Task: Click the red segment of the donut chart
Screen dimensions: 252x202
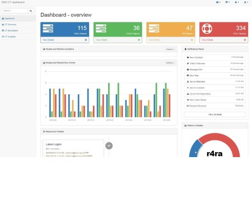Action: tap(224, 139)
